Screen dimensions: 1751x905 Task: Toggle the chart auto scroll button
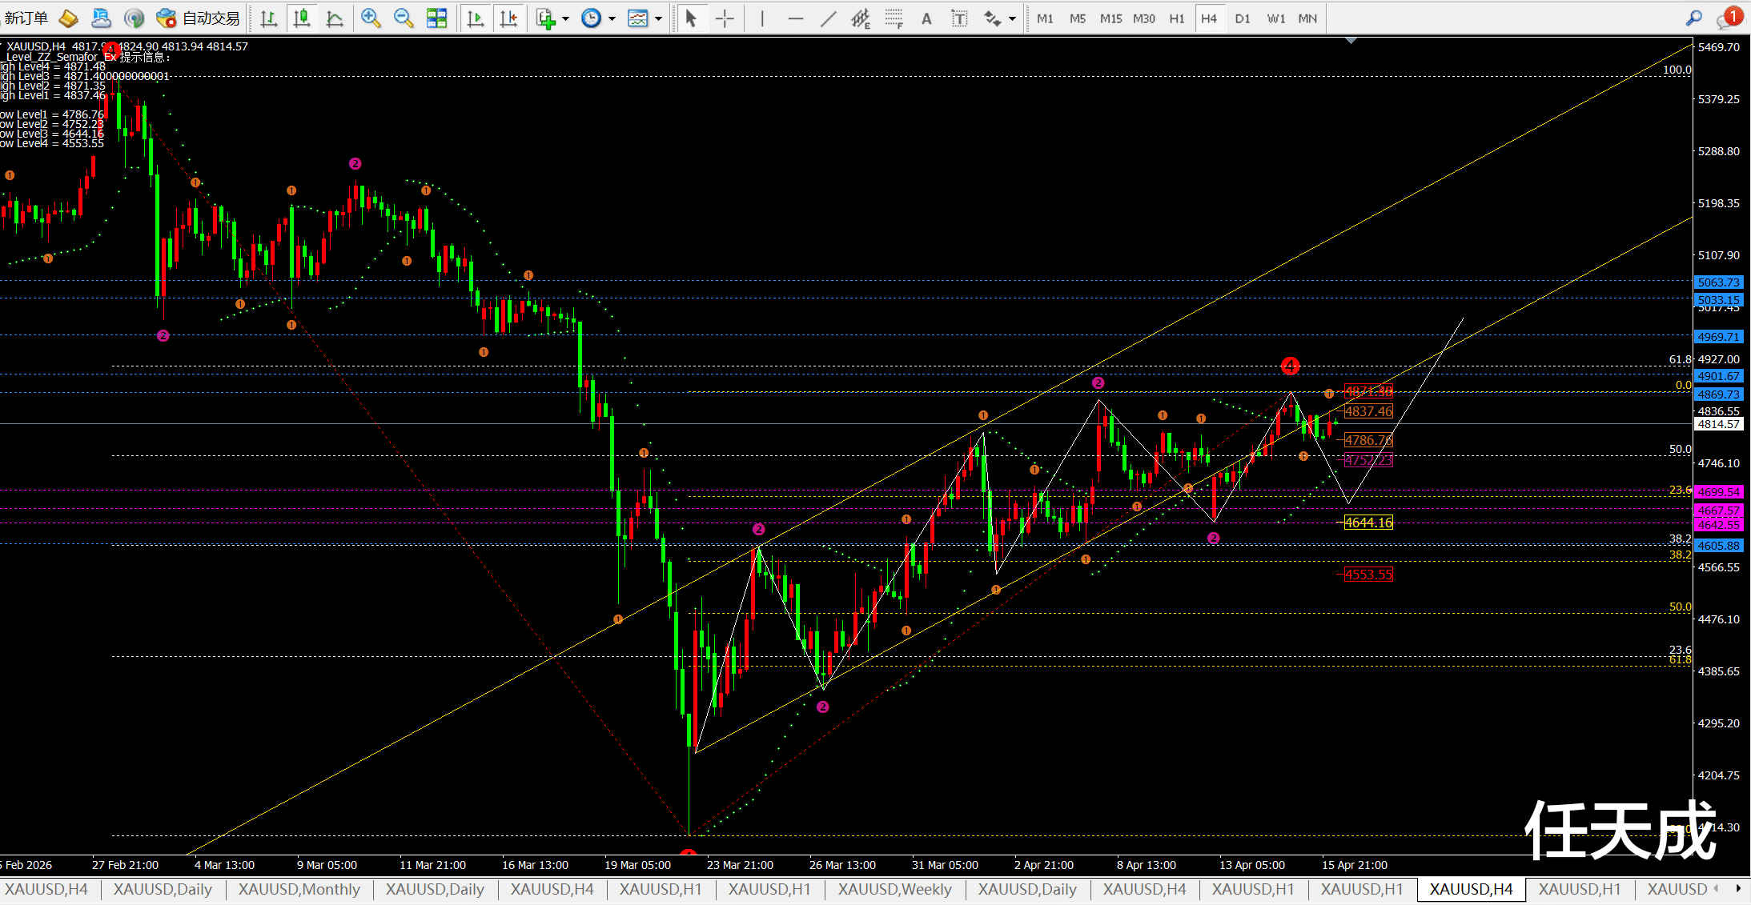click(x=476, y=18)
